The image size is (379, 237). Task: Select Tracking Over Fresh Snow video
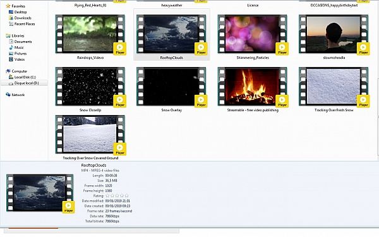334,87
